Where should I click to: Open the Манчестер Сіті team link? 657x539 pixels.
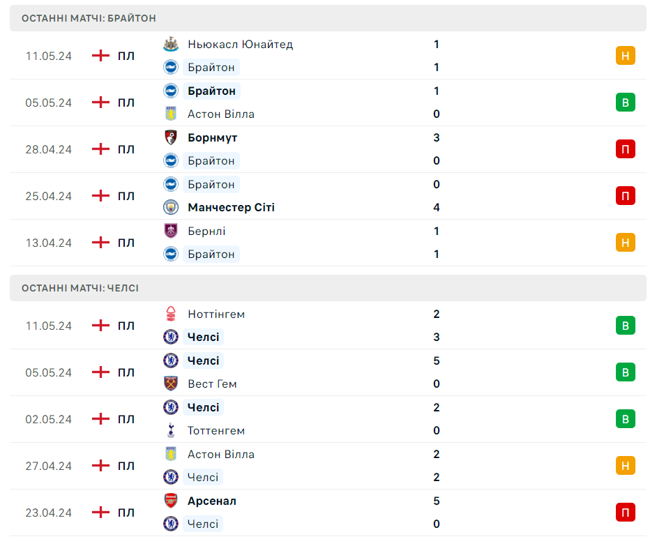click(x=231, y=207)
